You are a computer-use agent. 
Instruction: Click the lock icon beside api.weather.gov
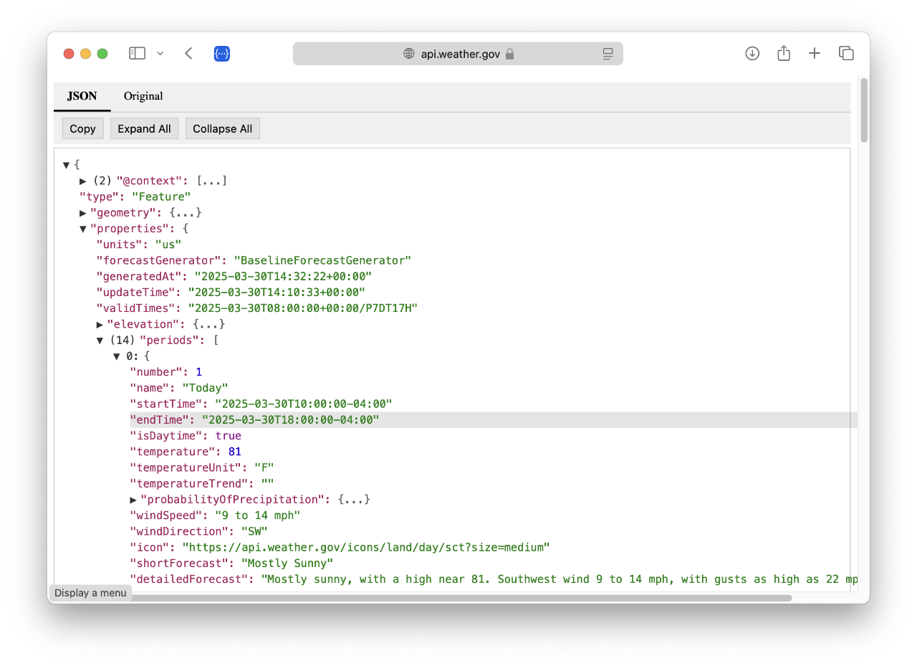click(x=510, y=54)
